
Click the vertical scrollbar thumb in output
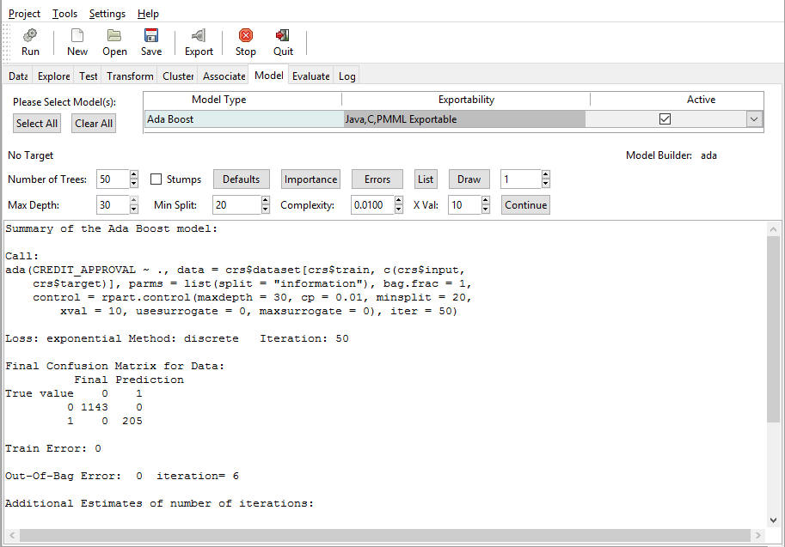coord(773,329)
